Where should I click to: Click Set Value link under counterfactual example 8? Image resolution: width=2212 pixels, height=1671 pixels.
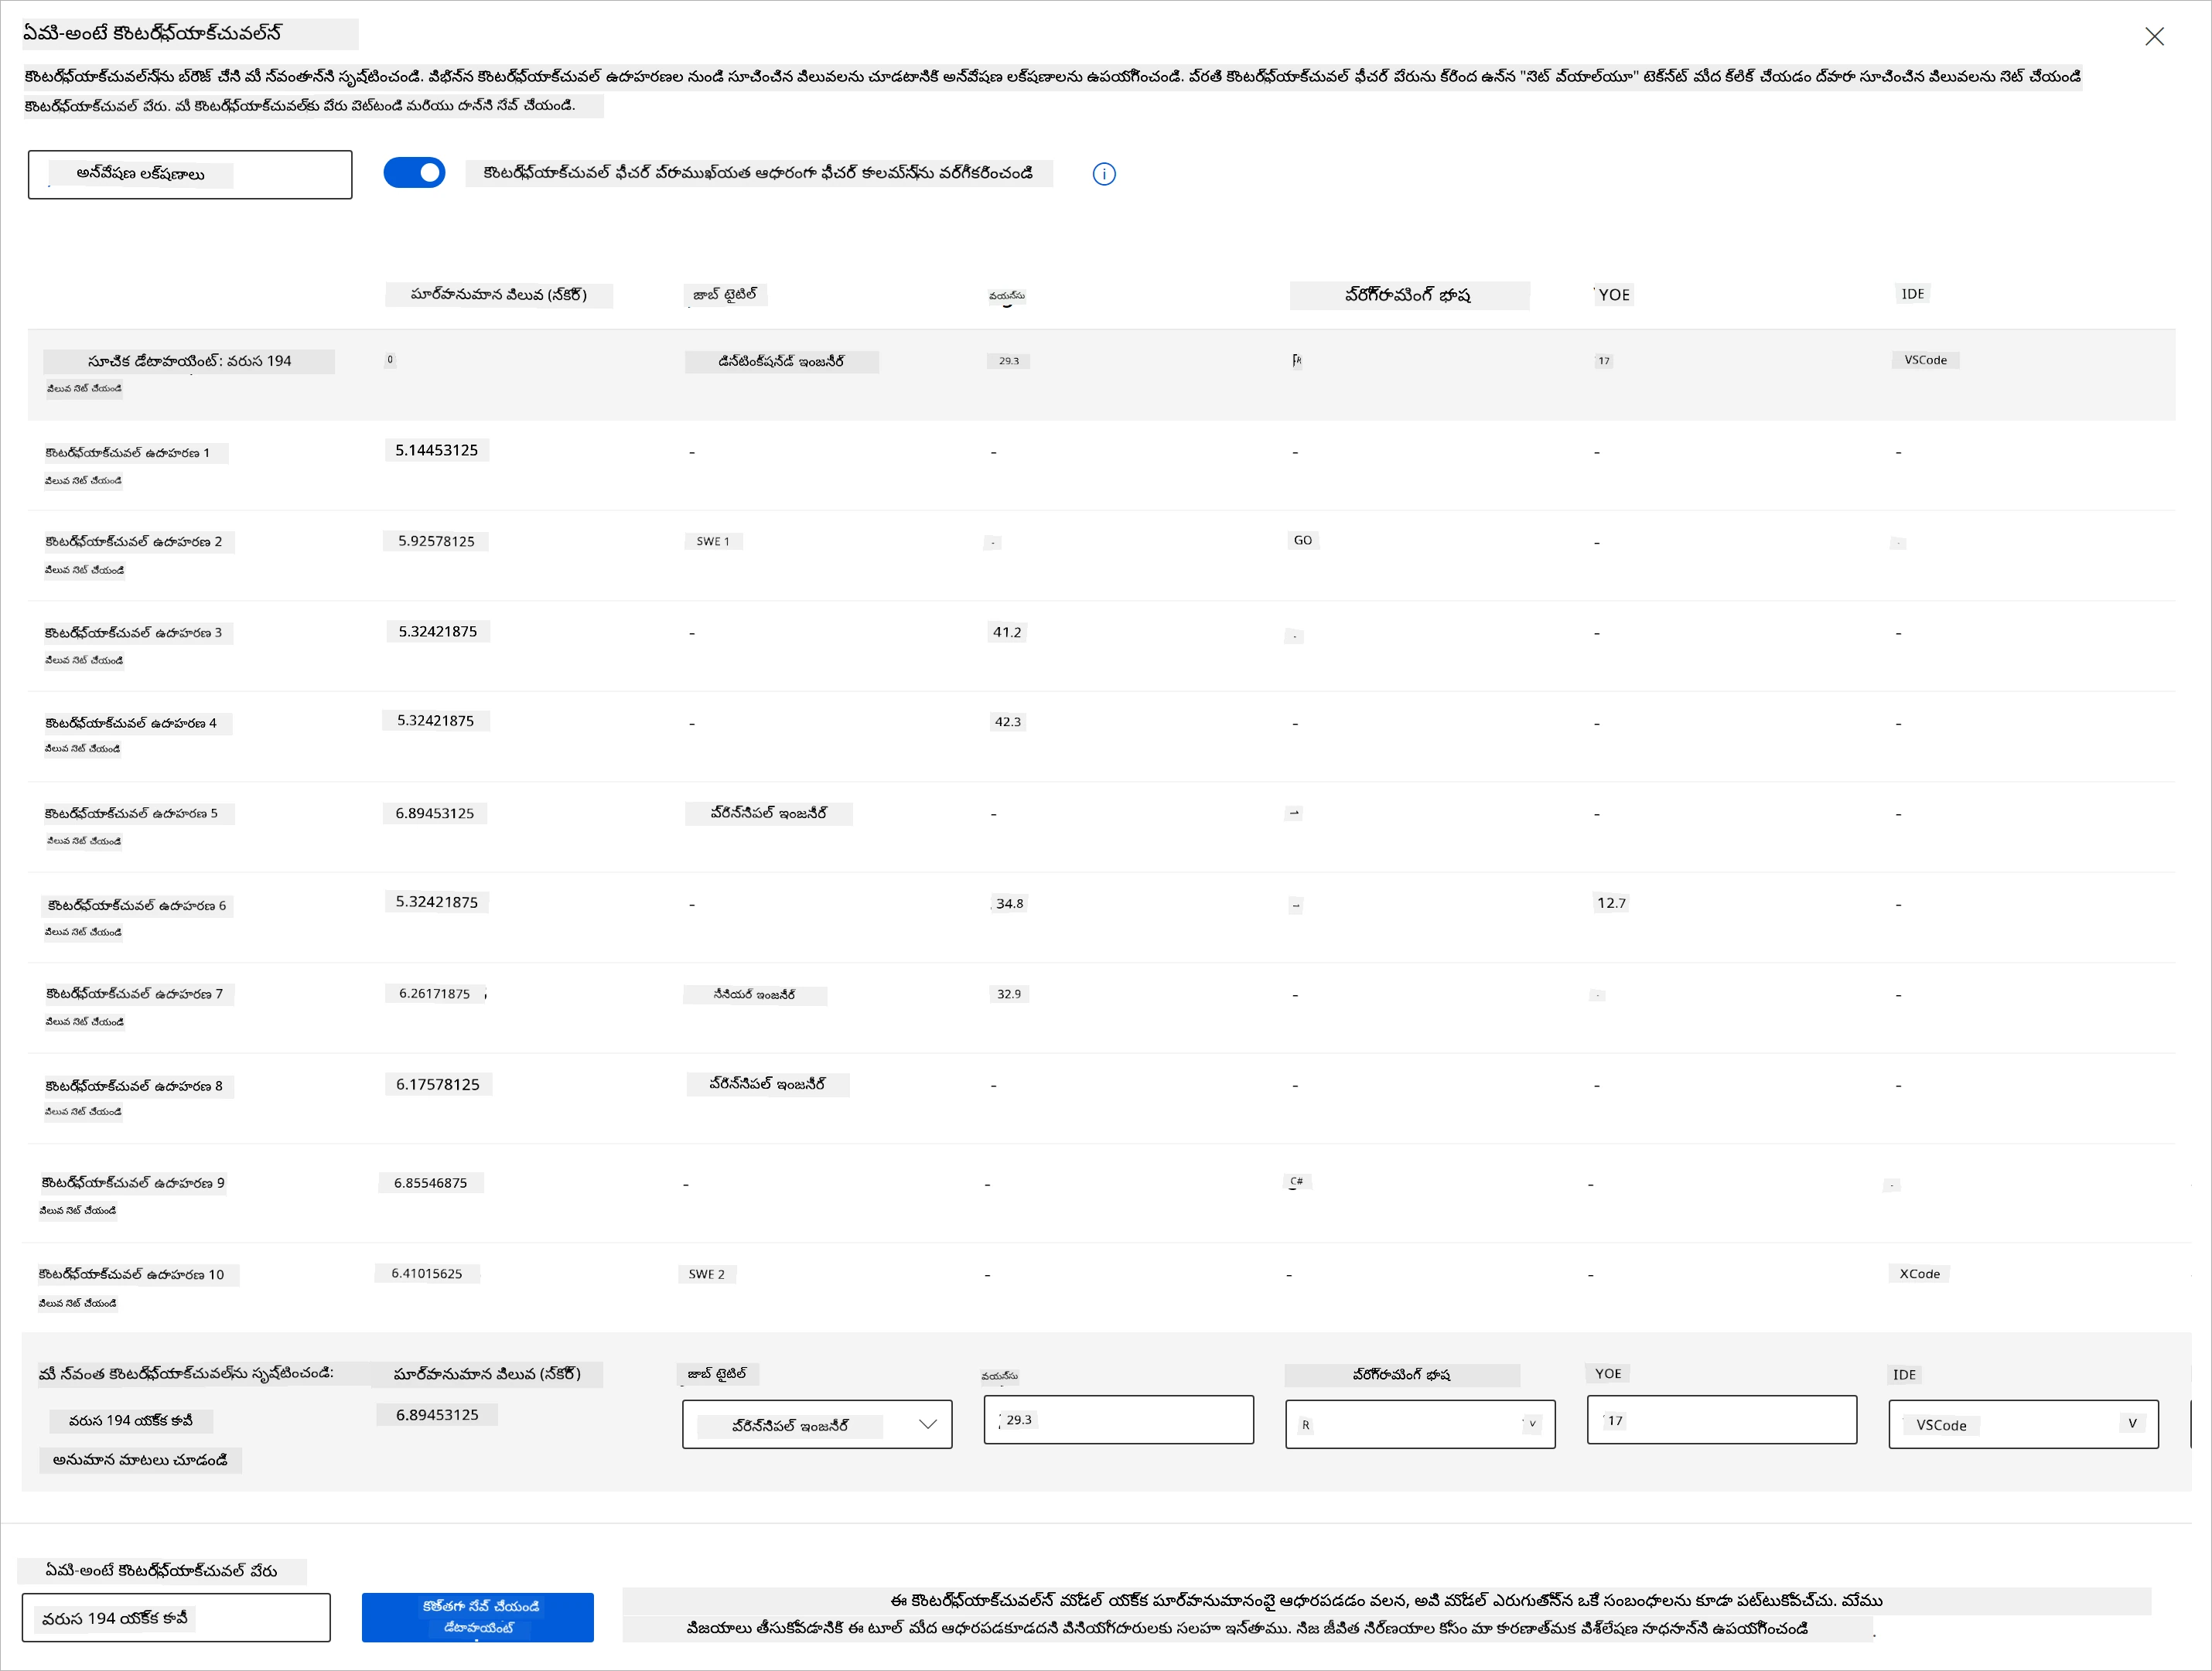coord(83,1112)
